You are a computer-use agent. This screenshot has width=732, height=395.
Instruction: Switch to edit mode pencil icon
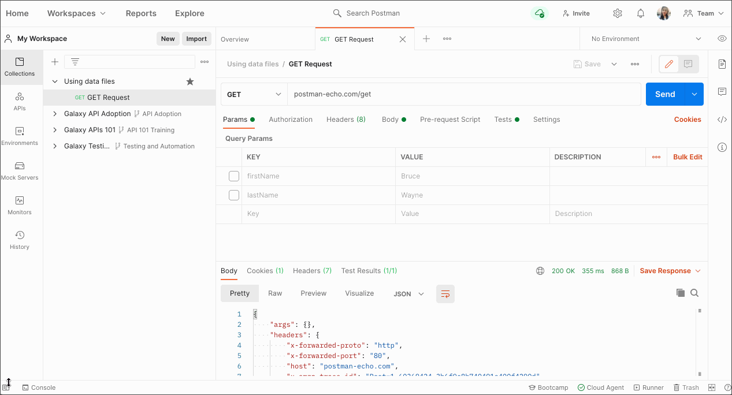point(669,64)
